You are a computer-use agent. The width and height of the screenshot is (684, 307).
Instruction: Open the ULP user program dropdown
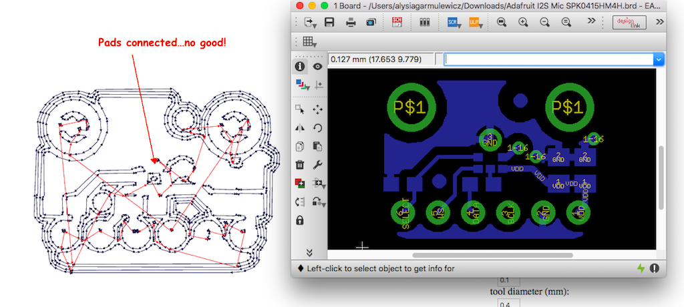(476, 23)
